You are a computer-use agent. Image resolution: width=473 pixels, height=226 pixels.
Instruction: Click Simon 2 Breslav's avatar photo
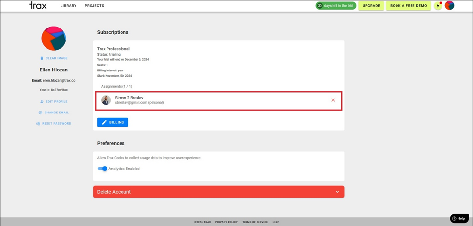(106, 100)
